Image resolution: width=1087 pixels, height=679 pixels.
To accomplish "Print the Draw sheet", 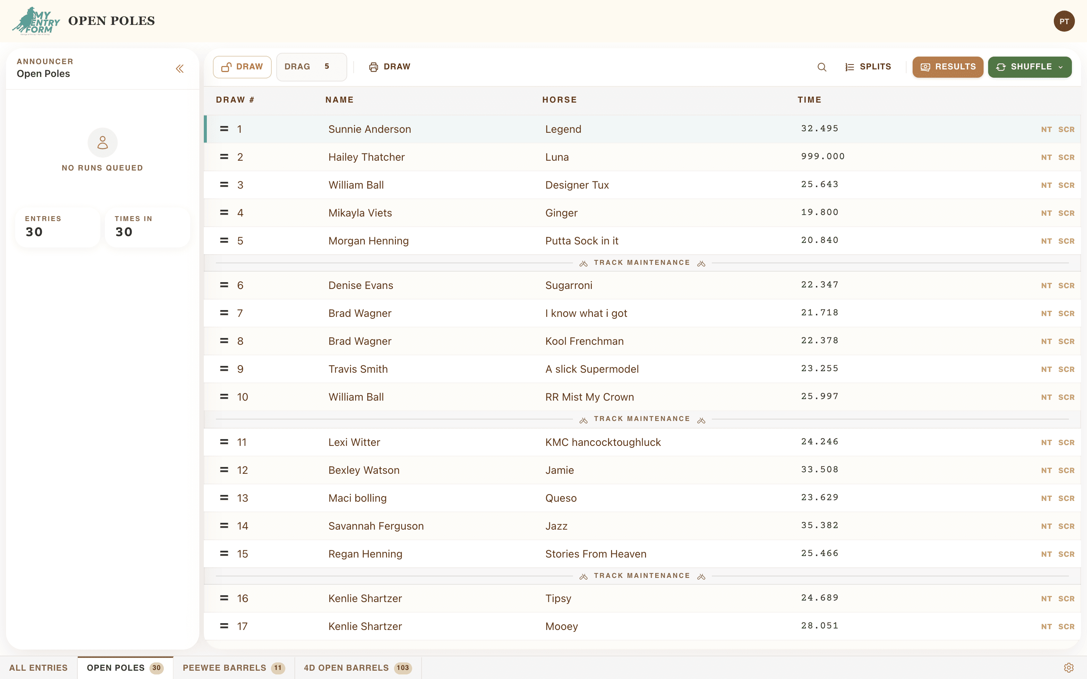I will pyautogui.click(x=390, y=67).
